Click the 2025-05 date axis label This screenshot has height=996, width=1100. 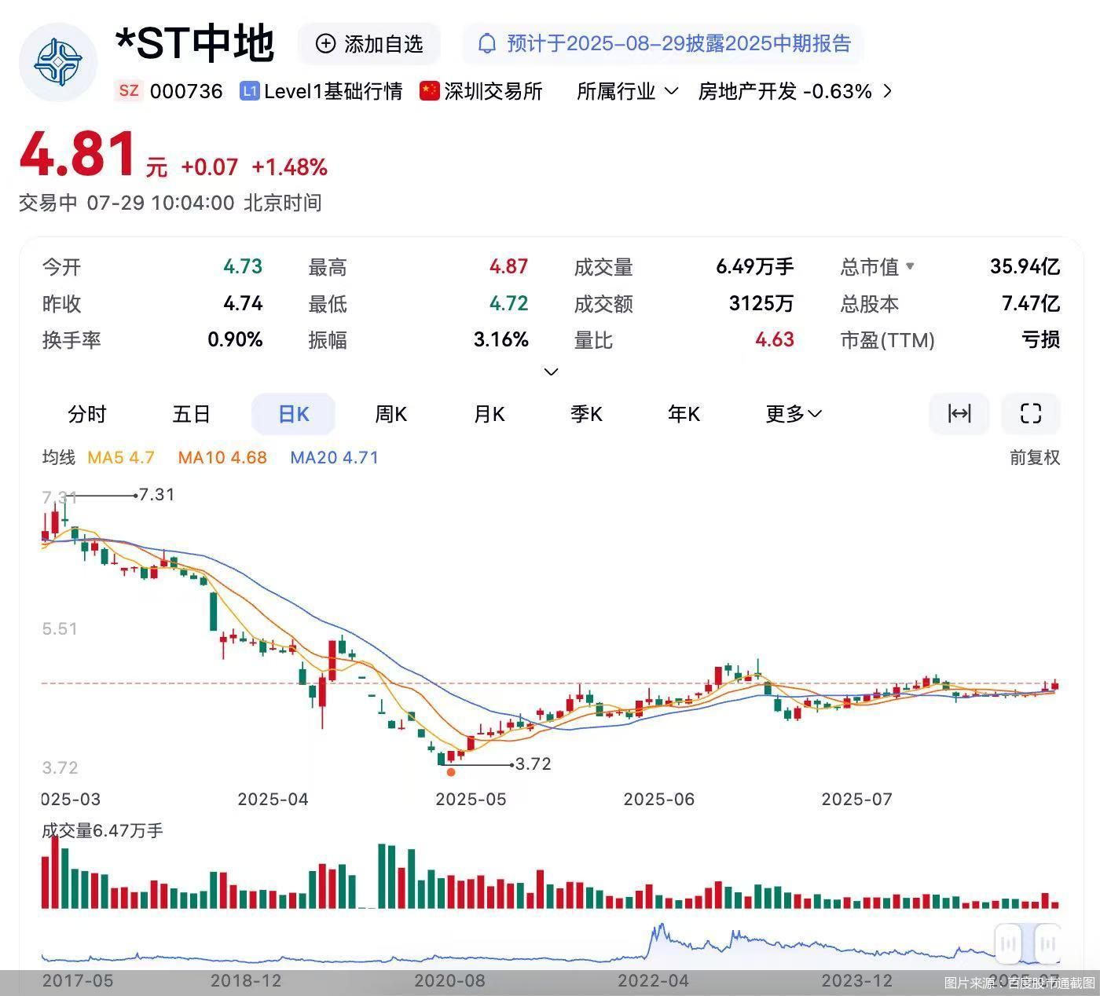(471, 800)
